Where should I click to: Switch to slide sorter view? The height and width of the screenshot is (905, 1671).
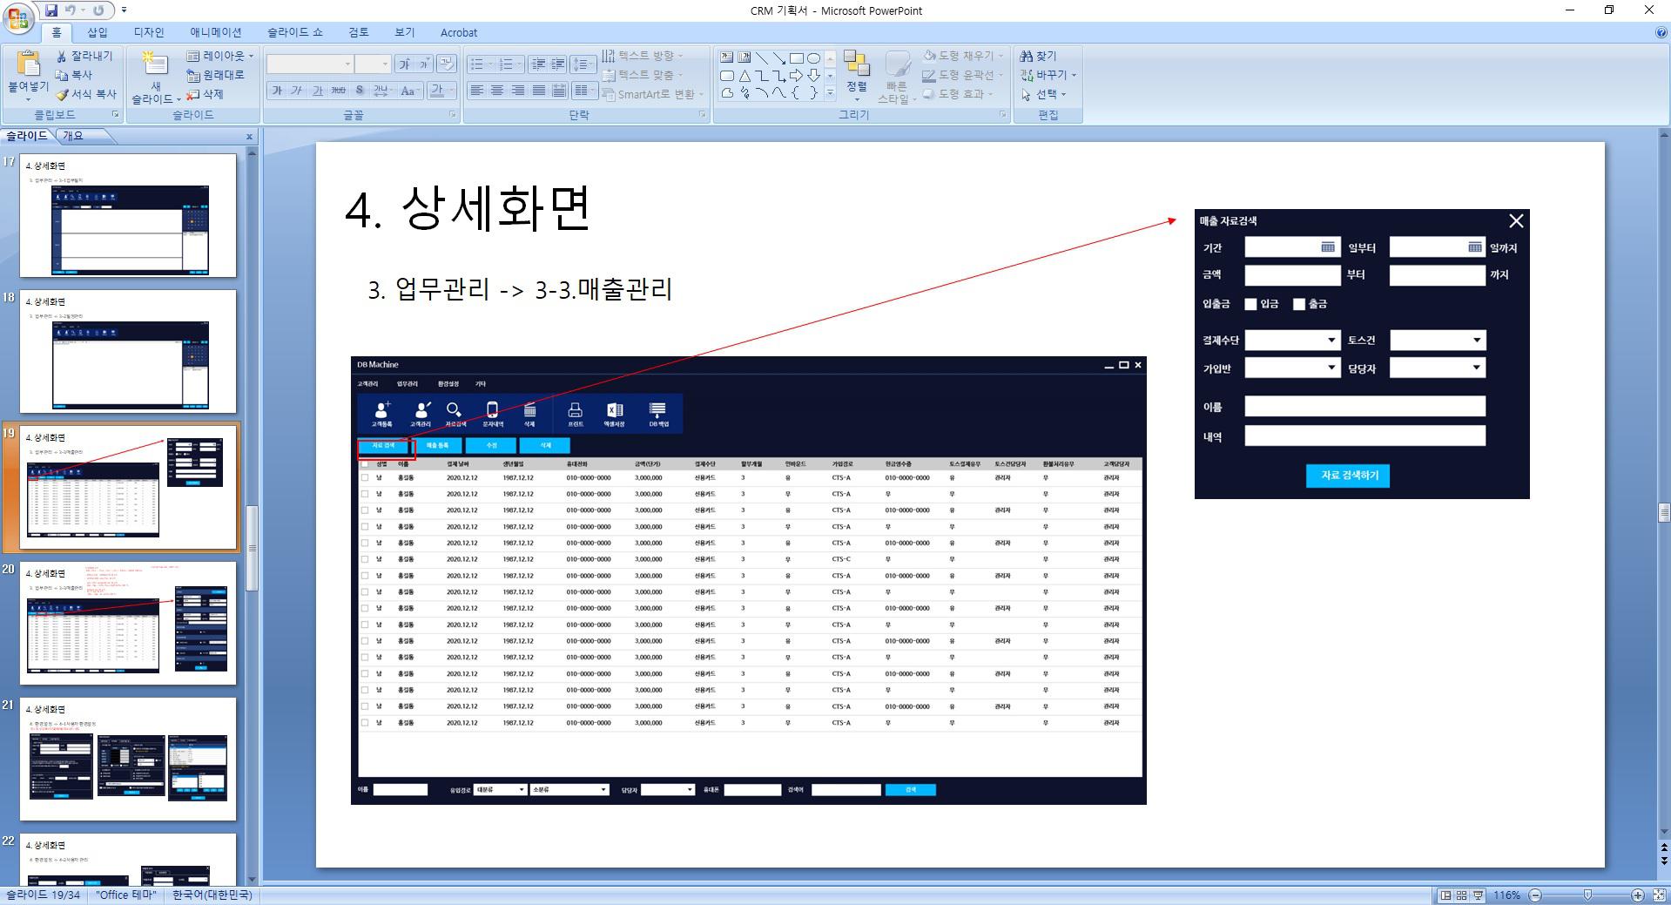click(1462, 895)
